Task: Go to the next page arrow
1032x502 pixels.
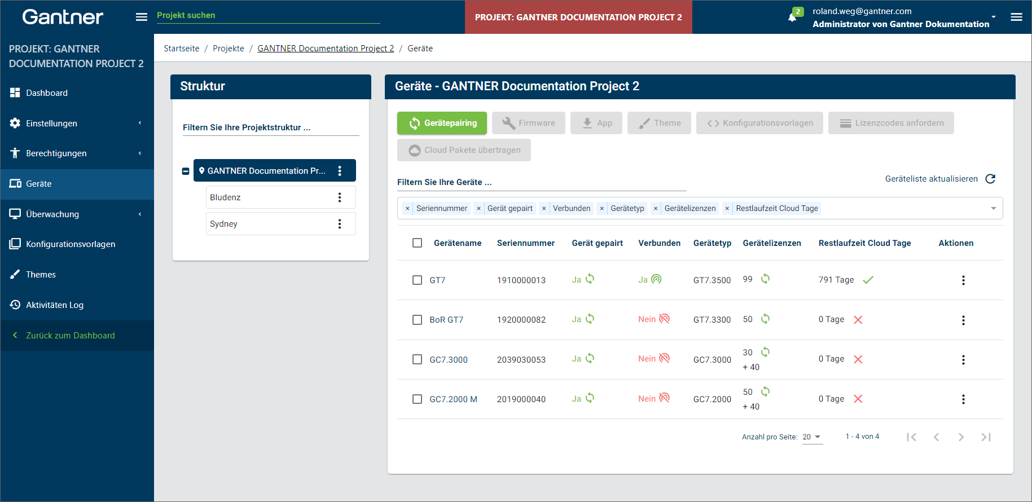Action: [x=961, y=437]
